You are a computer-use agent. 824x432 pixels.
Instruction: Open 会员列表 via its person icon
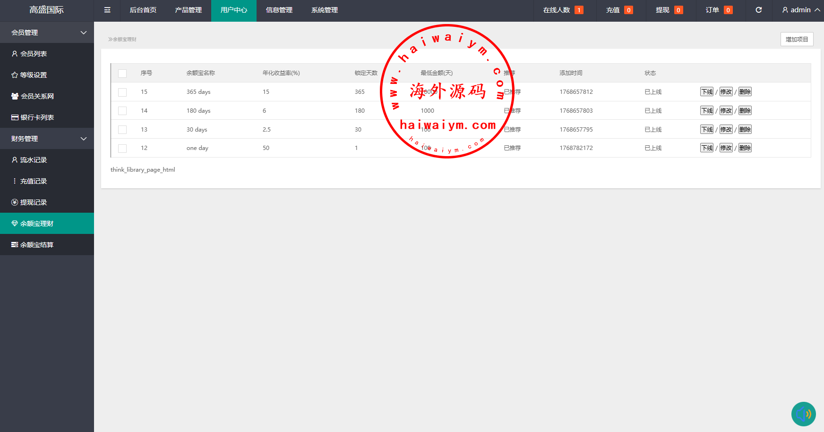[15, 54]
